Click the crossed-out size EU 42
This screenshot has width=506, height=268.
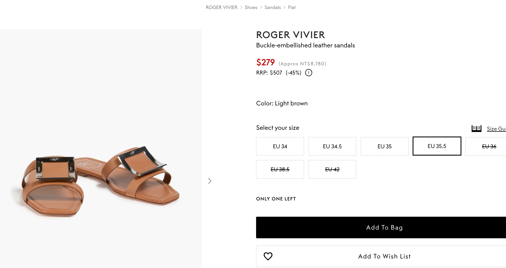pyautogui.click(x=332, y=169)
